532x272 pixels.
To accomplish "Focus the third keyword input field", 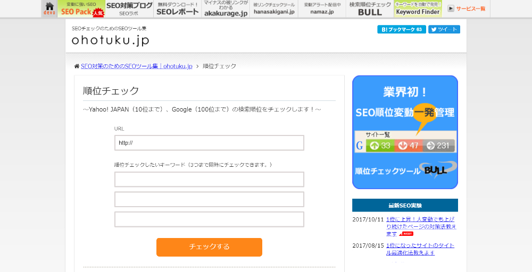I will [x=209, y=219].
